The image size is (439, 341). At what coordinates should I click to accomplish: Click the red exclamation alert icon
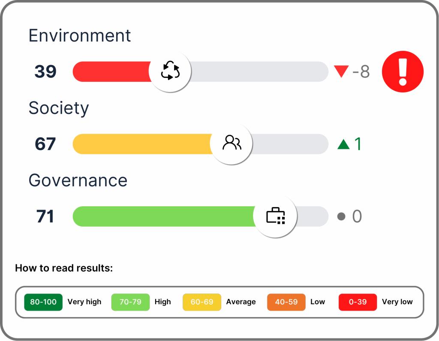pyautogui.click(x=403, y=71)
